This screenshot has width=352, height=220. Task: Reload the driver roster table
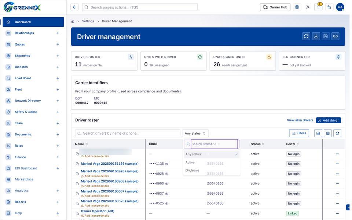[x=337, y=133]
